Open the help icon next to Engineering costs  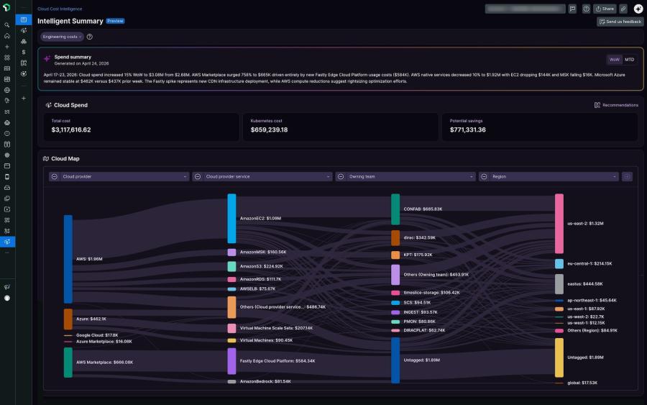(90, 37)
